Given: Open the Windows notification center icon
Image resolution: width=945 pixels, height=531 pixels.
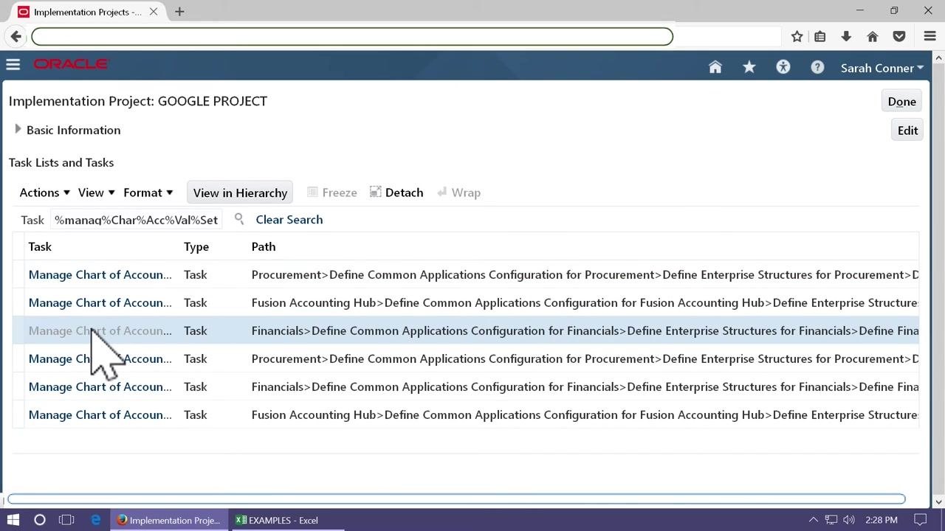Looking at the screenshot, I should point(920,520).
